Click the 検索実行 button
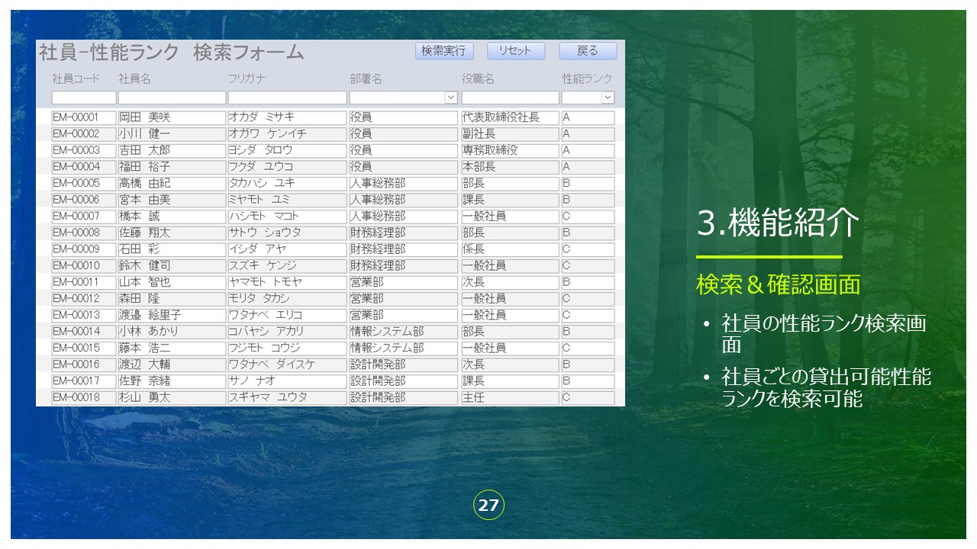Image resolution: width=977 pixels, height=549 pixels. coord(444,51)
